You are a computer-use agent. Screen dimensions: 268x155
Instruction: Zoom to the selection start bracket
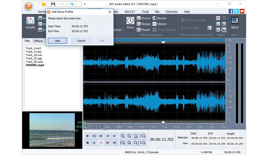click(x=123, y=143)
